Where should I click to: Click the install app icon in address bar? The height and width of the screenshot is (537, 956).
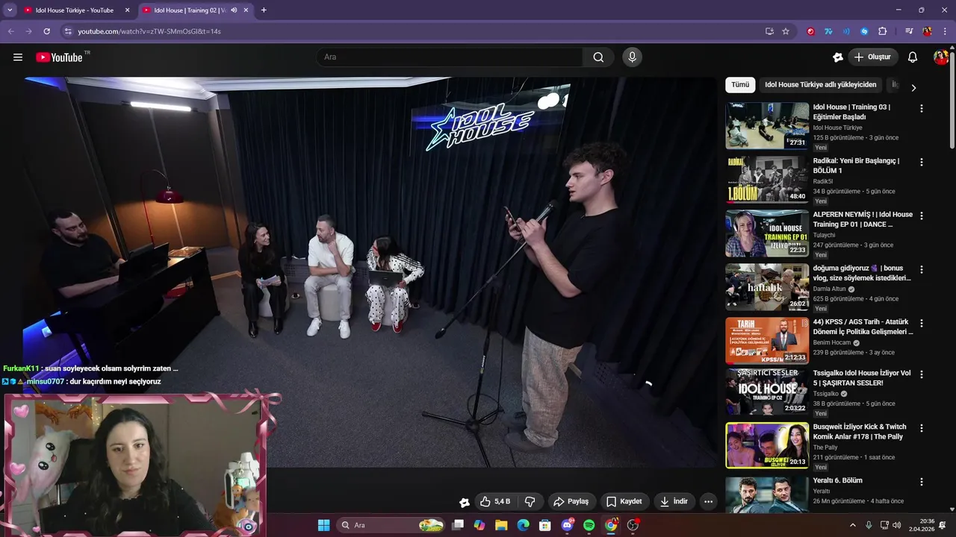(769, 31)
